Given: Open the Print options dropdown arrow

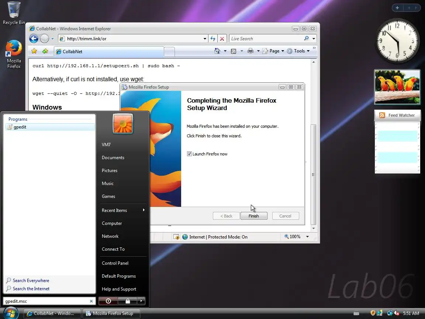Looking at the screenshot, I should (x=258, y=51).
